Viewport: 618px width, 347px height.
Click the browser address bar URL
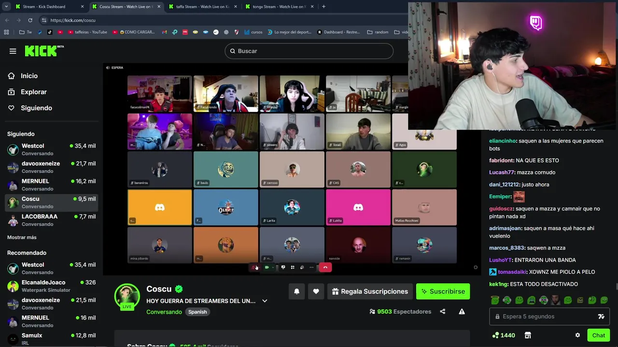73,20
